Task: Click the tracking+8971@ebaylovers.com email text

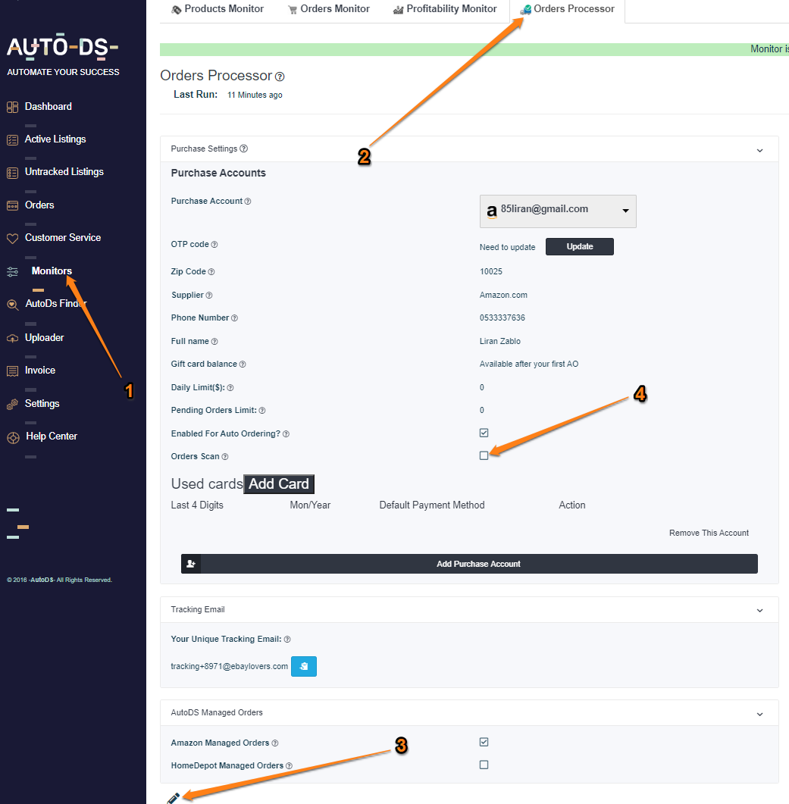Action: point(230,667)
